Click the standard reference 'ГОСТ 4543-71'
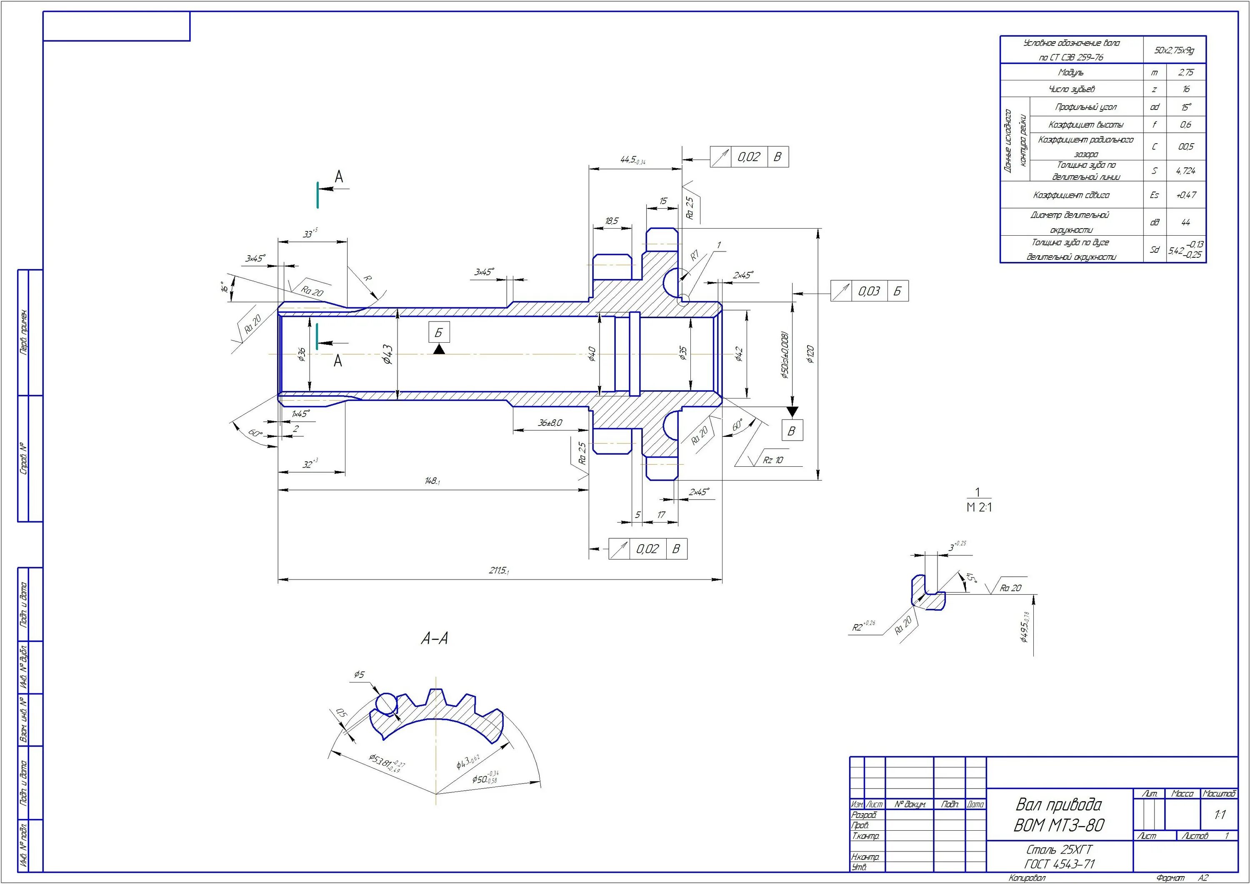Viewport: 1250px width, 884px height. tap(1059, 864)
